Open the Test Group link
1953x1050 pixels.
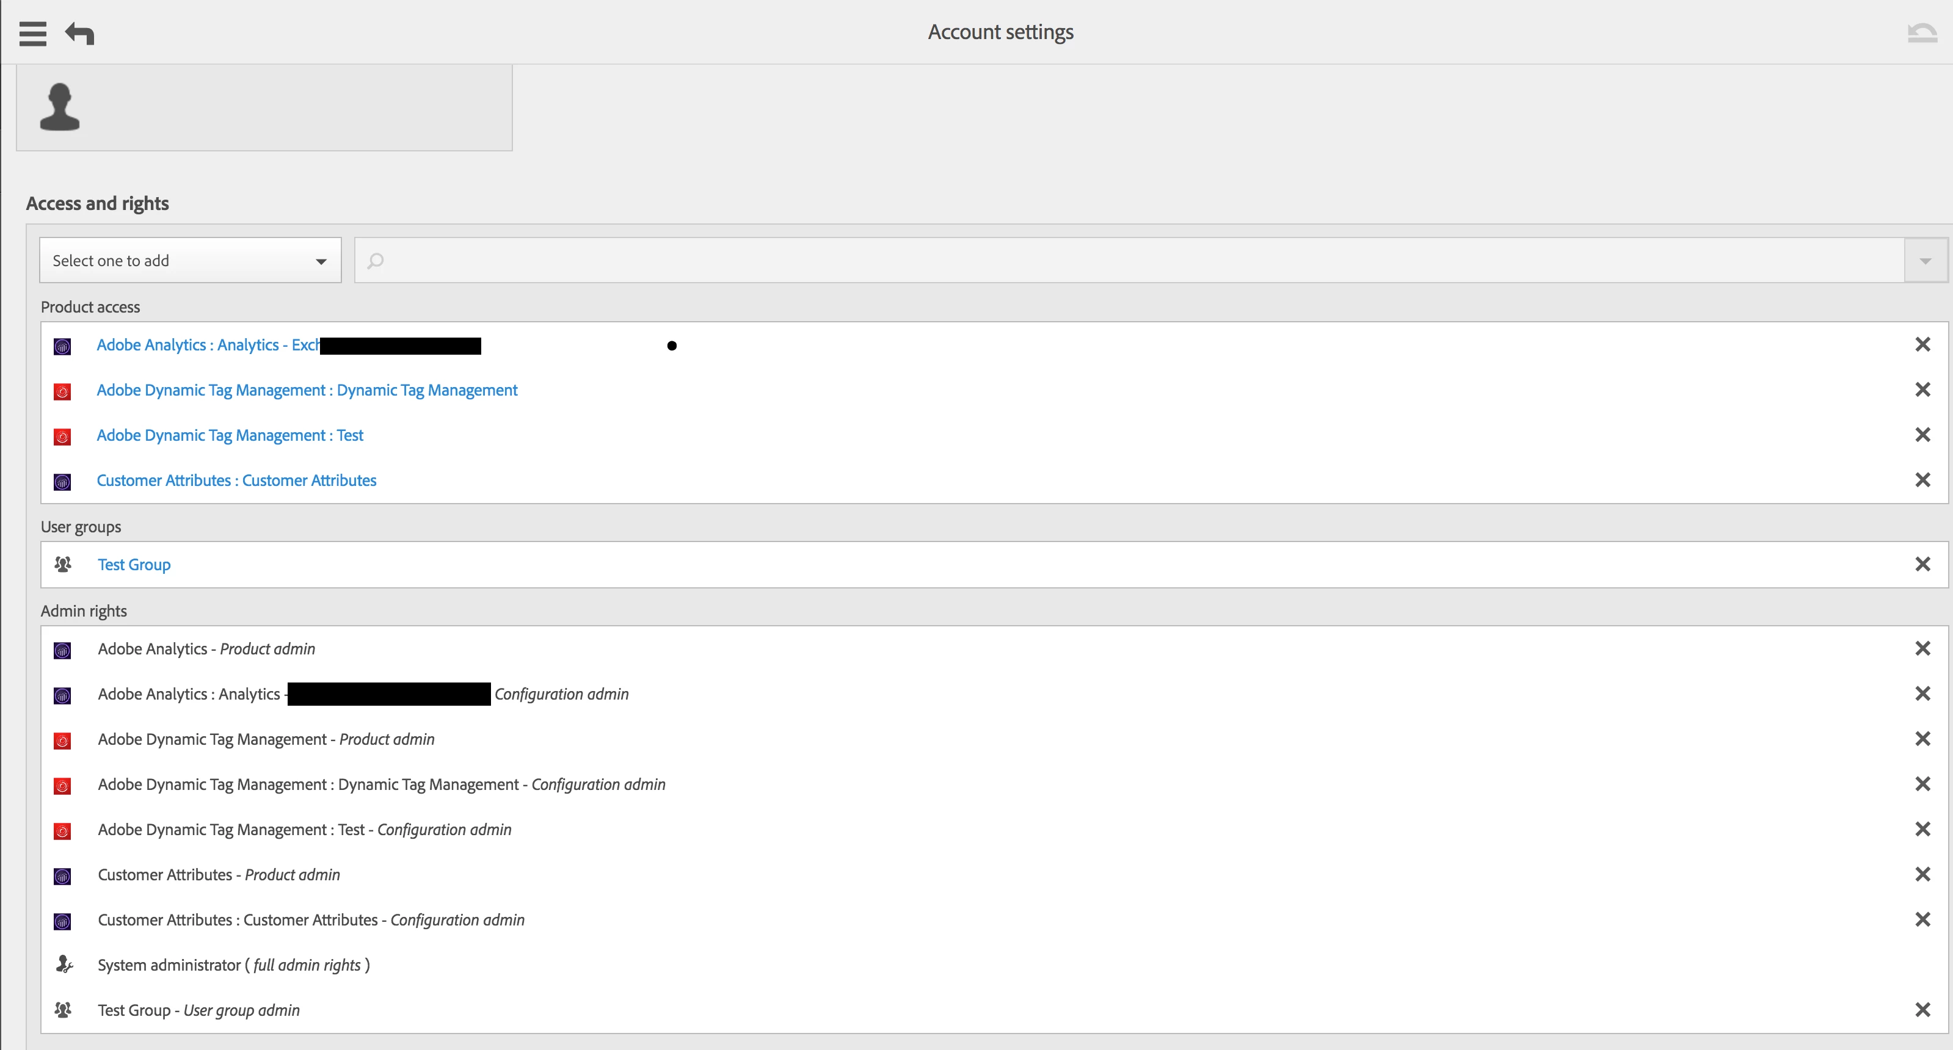(x=133, y=565)
